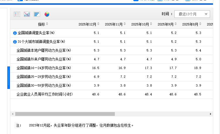The width and height of the screenshot is (220, 134).
Task: Show the column bar chart view
Action: [x=27, y=14]
